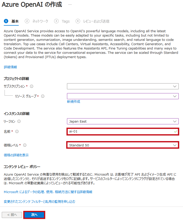
Task: Expand the サブスクリプション dropdown
Action: [123, 86]
